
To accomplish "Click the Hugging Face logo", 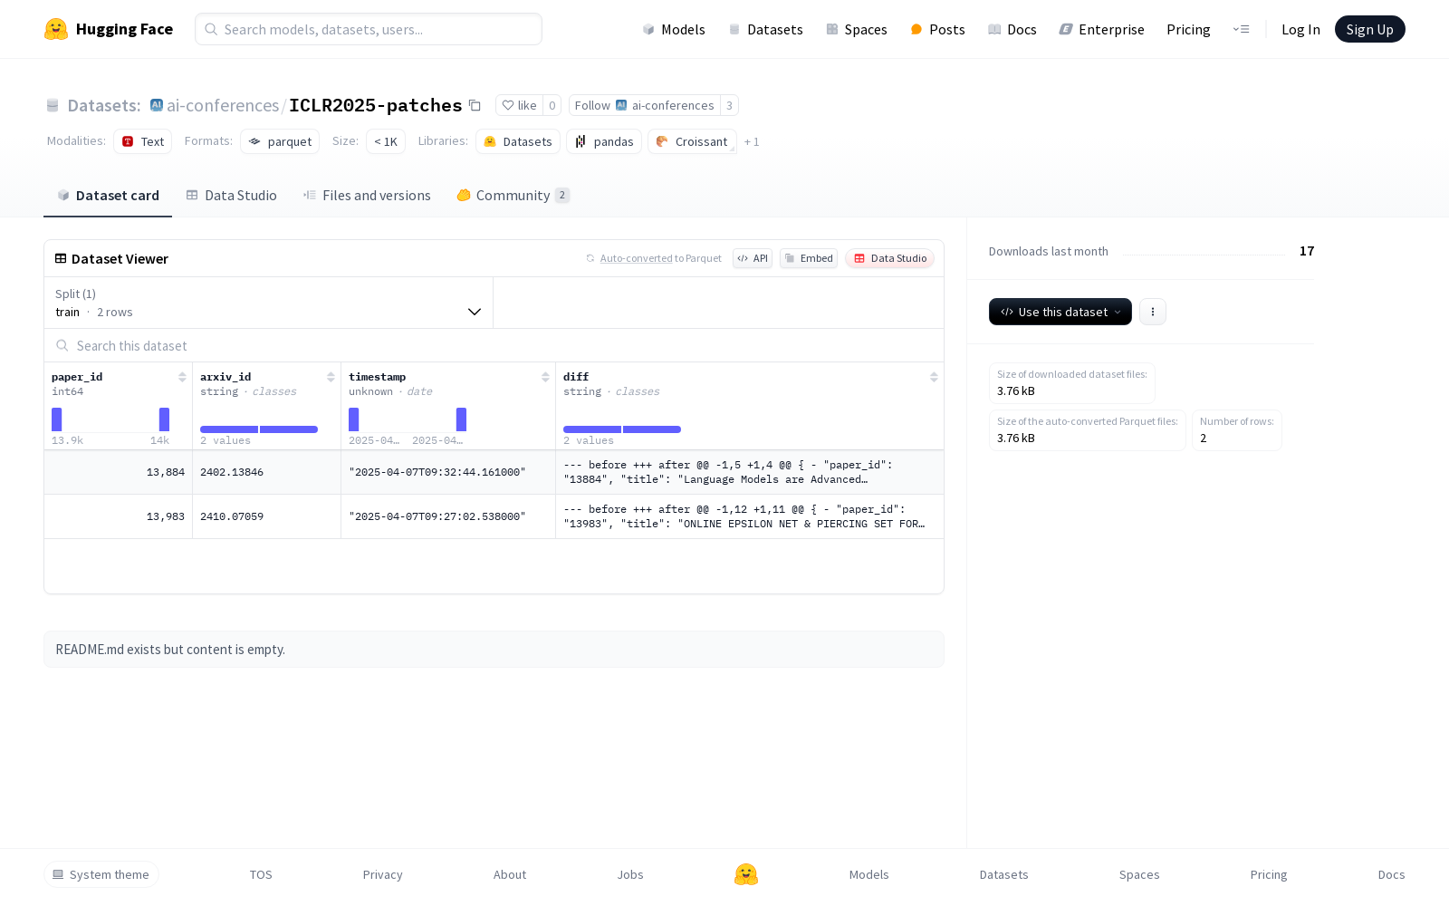I will (x=109, y=29).
